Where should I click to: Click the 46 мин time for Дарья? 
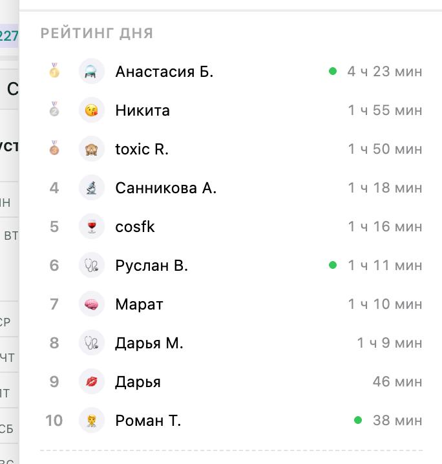[397, 381]
